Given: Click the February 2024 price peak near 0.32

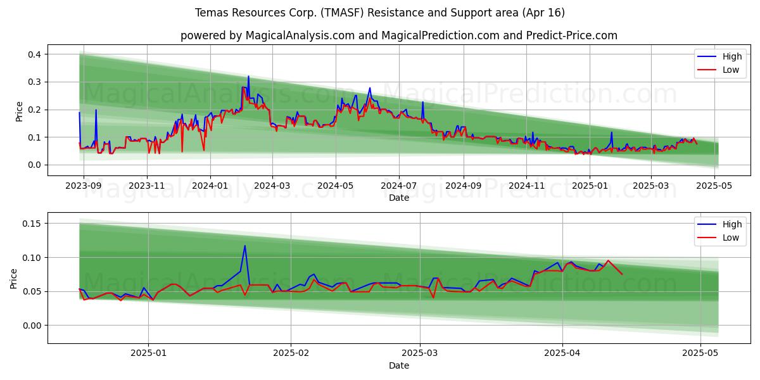Looking at the screenshot, I should point(248,77).
